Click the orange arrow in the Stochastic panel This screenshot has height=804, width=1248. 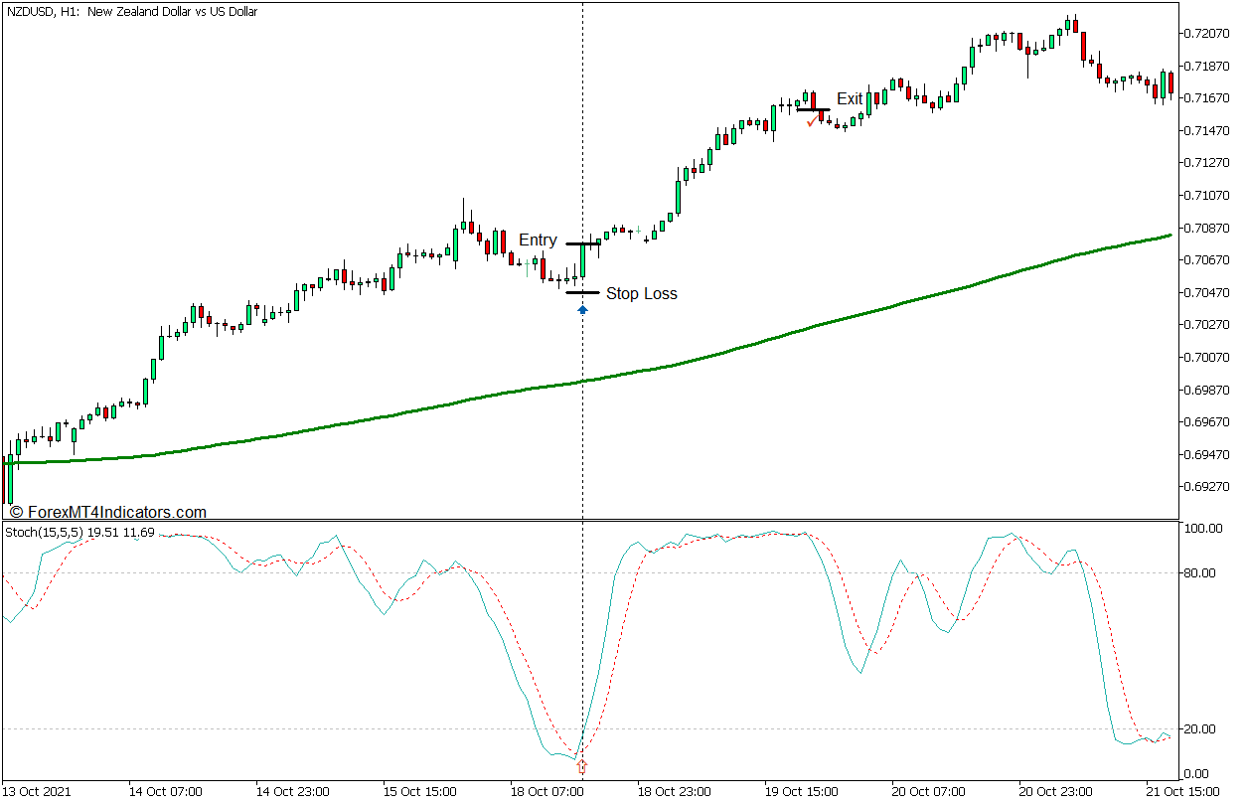(582, 766)
